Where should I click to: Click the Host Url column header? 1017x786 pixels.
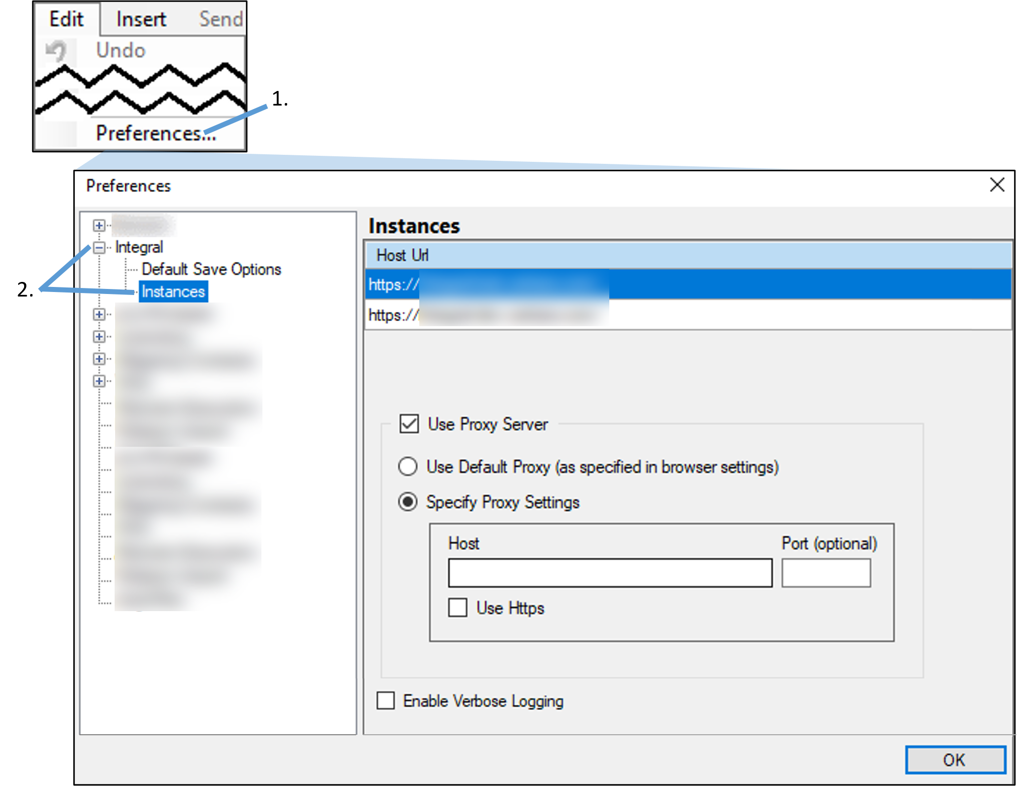(x=403, y=255)
